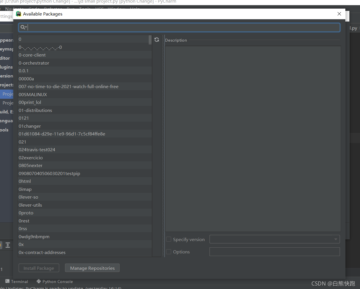Open Keymap in the Settings sidebar behind

[x=6, y=49]
